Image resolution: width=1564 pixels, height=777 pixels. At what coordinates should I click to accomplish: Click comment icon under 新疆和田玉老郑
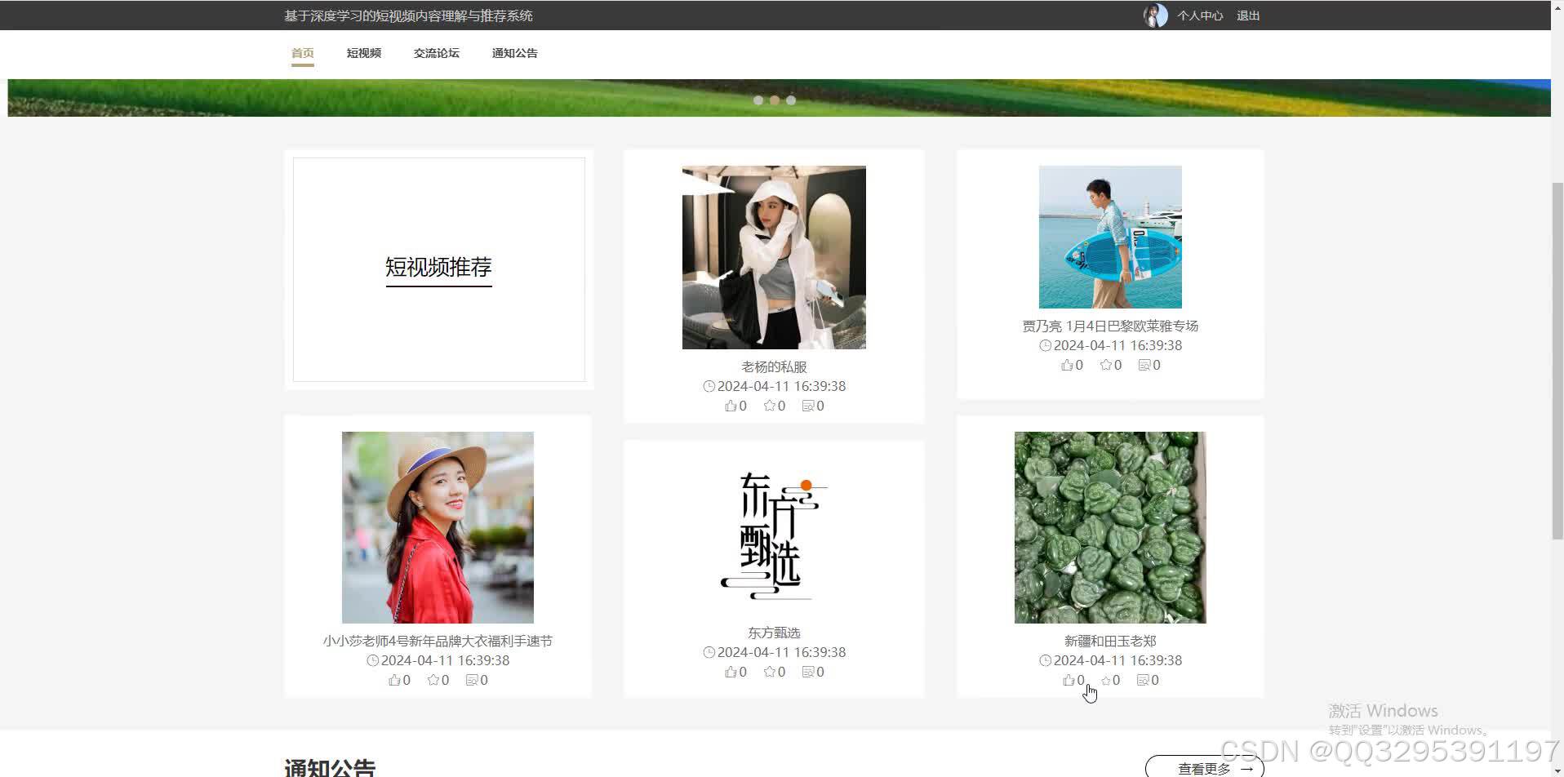tap(1143, 680)
